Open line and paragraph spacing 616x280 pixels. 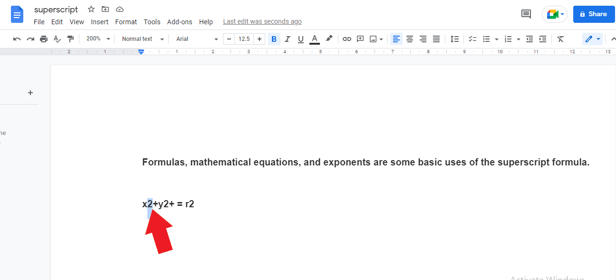coord(455,39)
